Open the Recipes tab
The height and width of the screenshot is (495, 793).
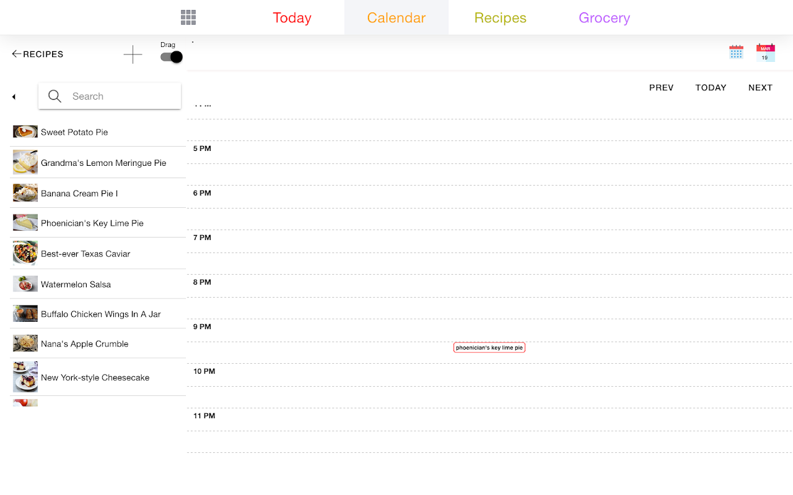click(501, 18)
